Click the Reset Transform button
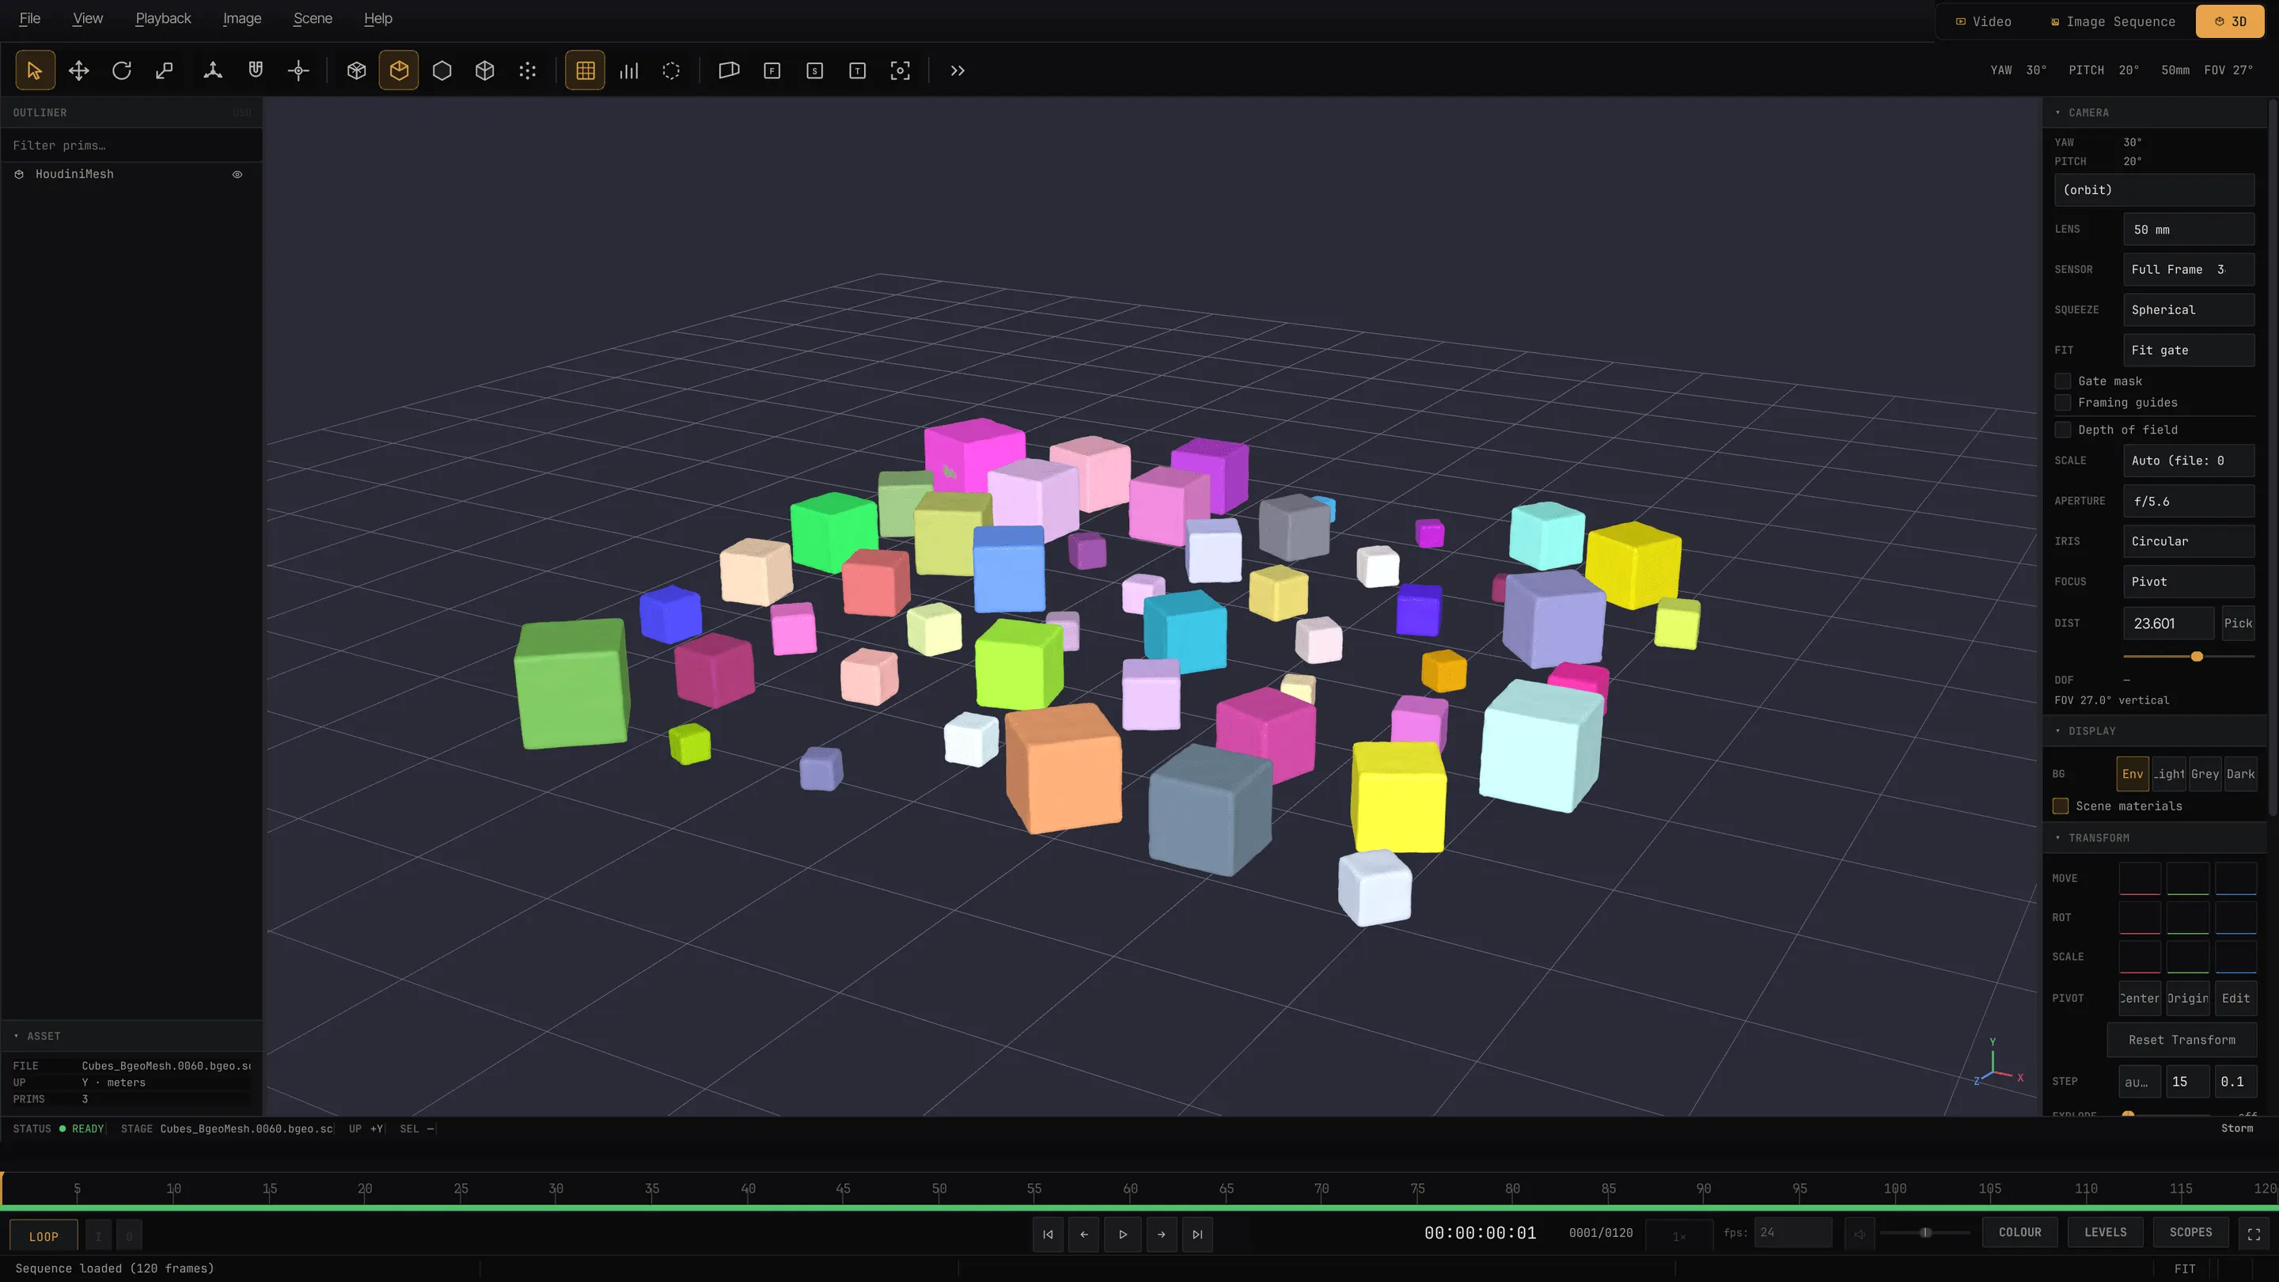 (x=2182, y=1041)
